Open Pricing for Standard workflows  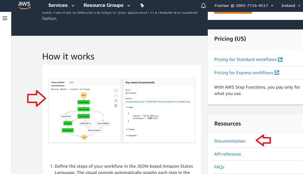pyautogui.click(x=245, y=59)
